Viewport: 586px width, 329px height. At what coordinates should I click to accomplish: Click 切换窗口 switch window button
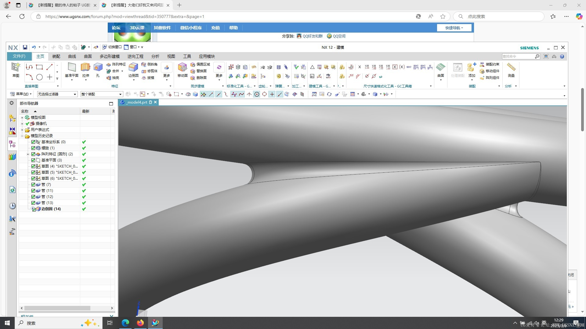[x=112, y=47]
